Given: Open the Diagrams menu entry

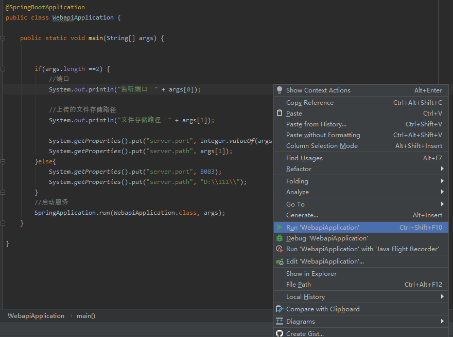Looking at the screenshot, I should click(361, 322).
